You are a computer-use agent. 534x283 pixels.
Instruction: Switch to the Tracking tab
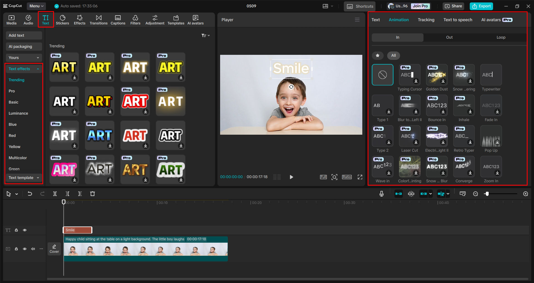pyautogui.click(x=426, y=19)
